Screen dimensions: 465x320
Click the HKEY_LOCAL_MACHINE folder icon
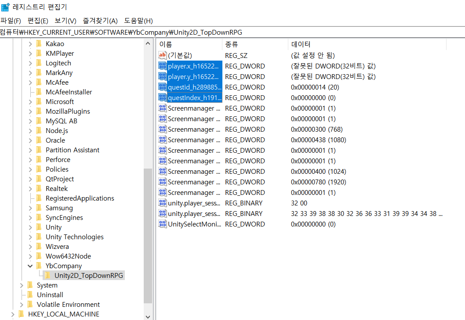pyautogui.click(x=21, y=314)
